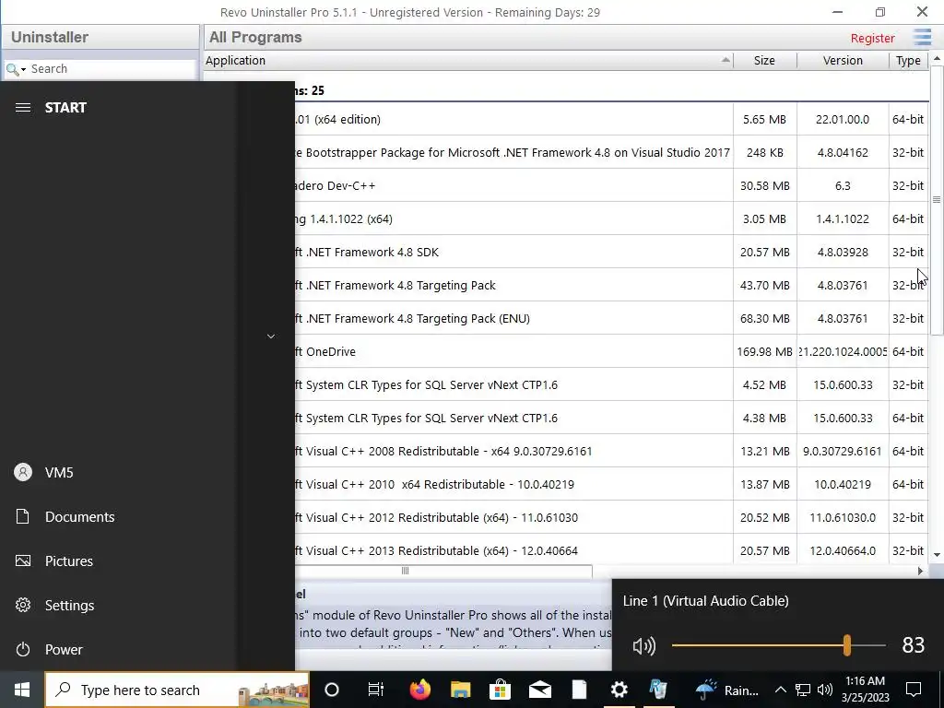
Task: Click the Windows Start button
Action: (22, 690)
